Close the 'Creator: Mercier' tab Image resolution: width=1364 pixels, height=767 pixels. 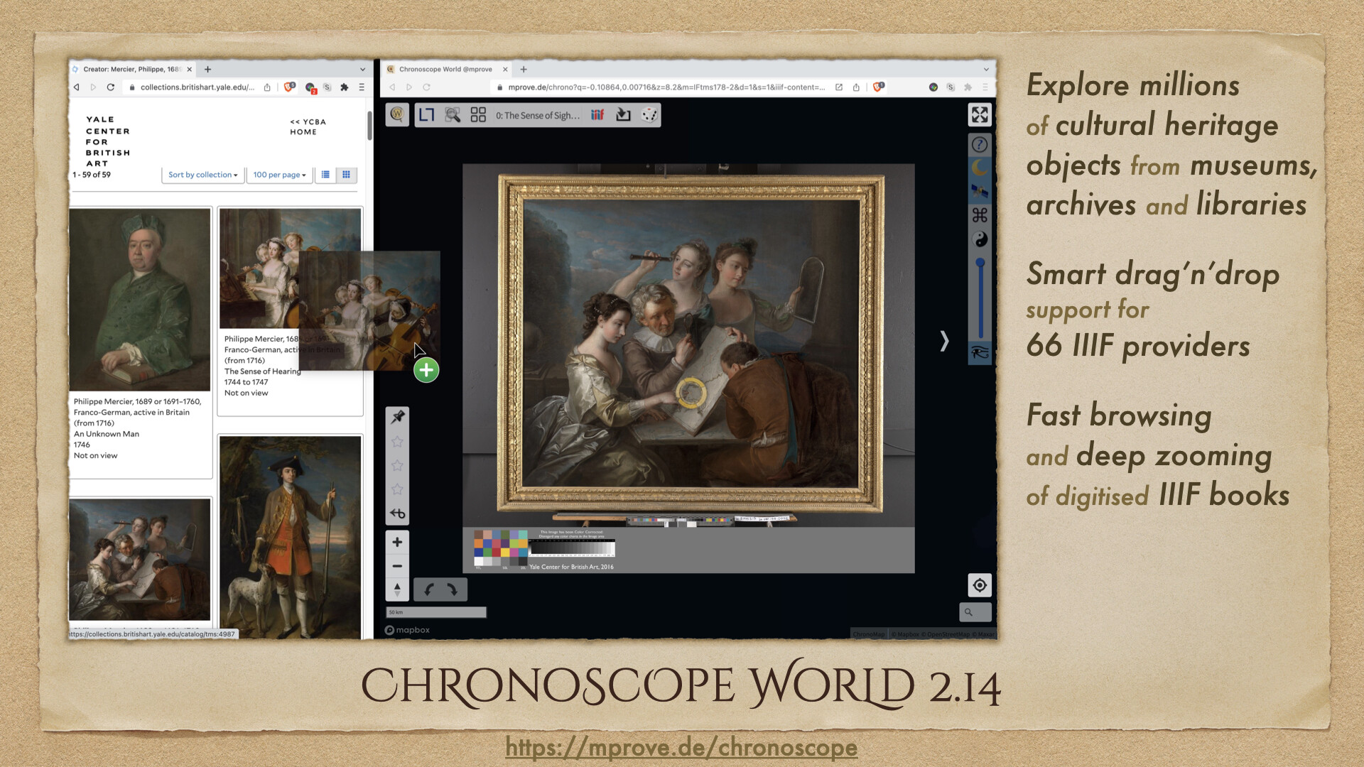click(x=190, y=69)
